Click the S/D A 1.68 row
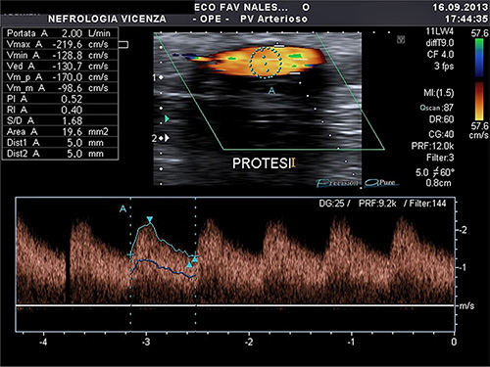Image resolution: width=490 pixels, height=367 pixels. point(60,120)
